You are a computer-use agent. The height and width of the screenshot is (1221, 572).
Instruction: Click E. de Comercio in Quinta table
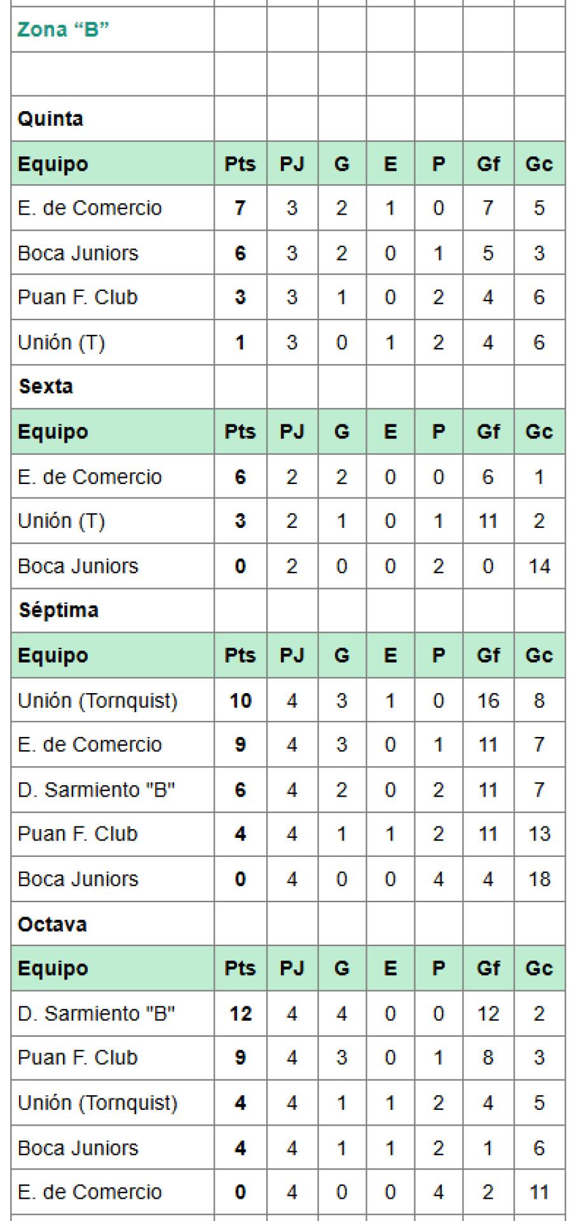[90, 208]
